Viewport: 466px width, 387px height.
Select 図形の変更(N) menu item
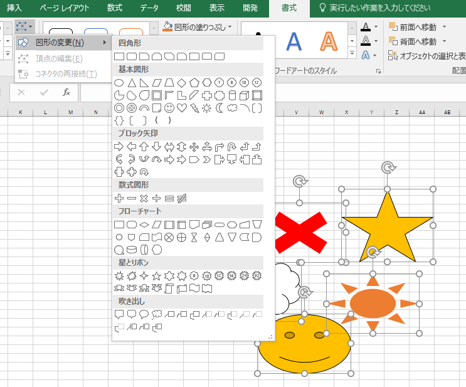[x=63, y=43]
